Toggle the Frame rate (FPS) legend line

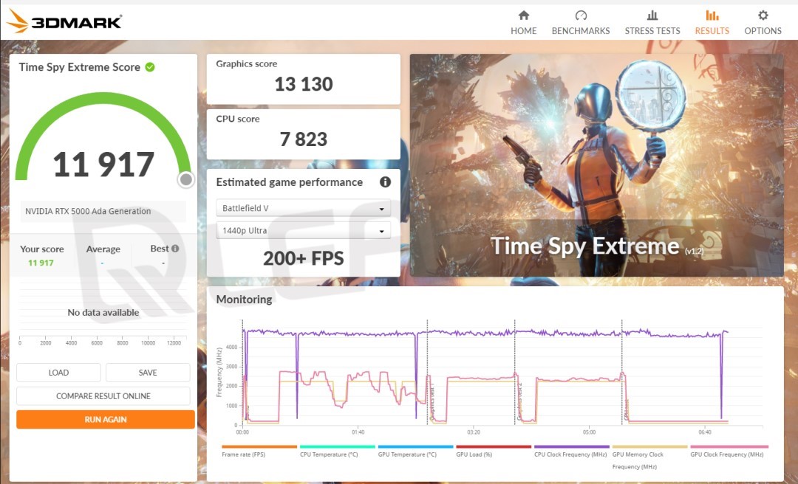[259, 447]
